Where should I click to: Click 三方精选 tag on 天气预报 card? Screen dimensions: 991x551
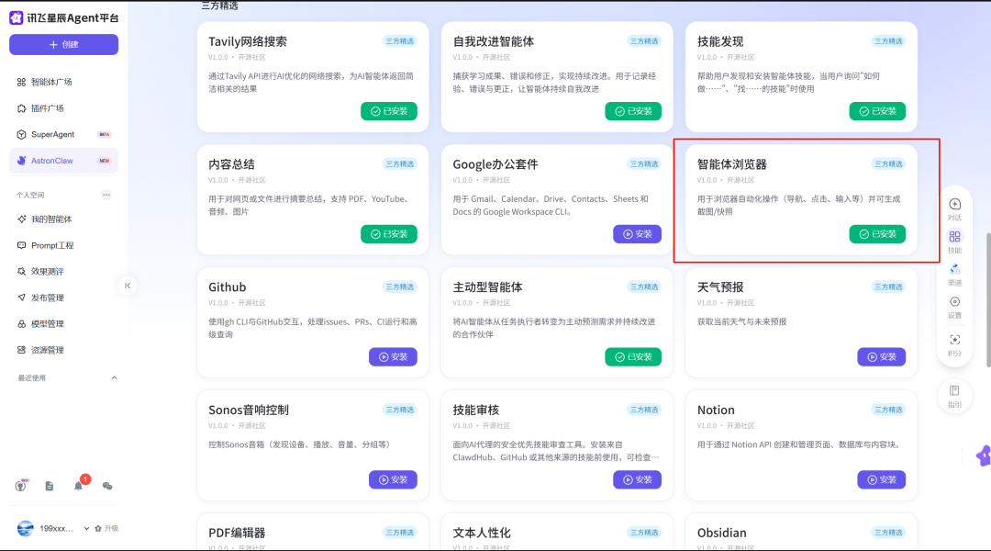pyautogui.click(x=888, y=287)
